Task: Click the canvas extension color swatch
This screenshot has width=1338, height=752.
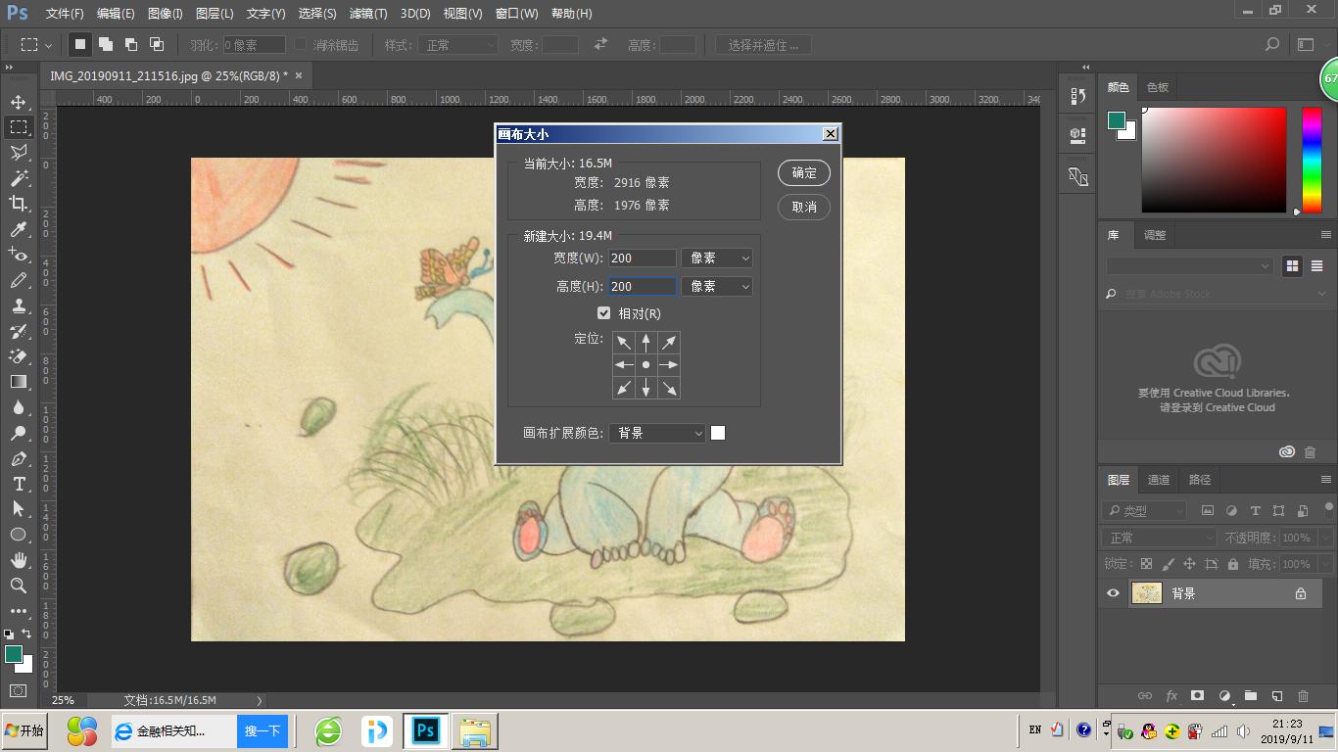Action: (x=718, y=432)
